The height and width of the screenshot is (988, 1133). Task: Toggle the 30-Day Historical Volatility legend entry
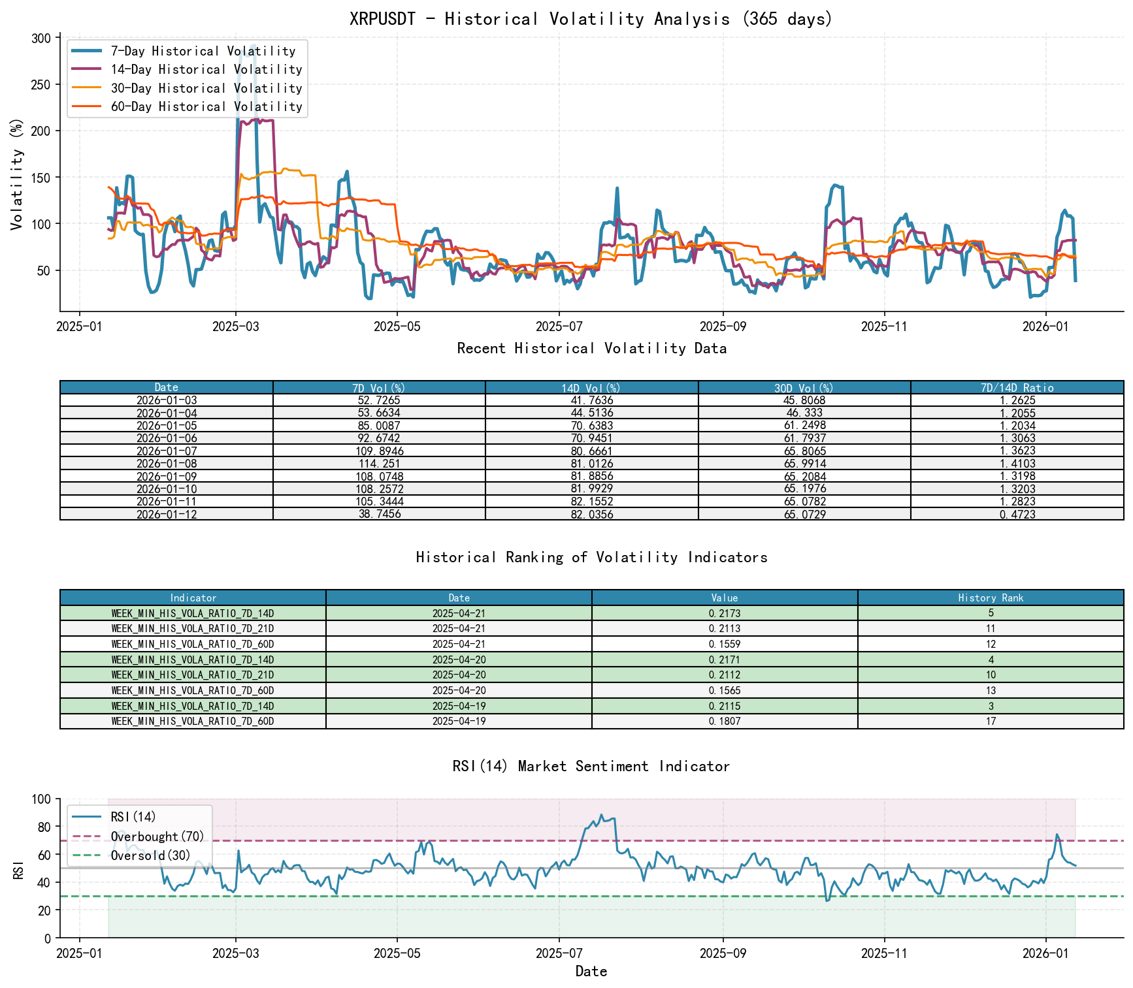point(189,88)
